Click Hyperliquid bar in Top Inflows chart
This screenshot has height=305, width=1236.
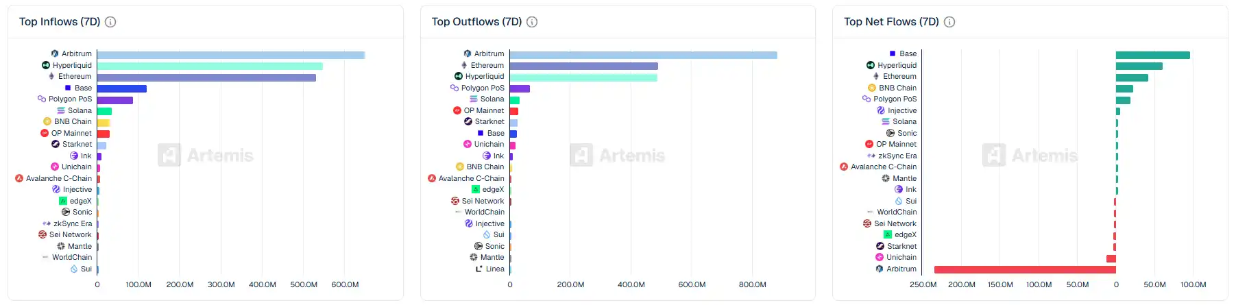click(x=210, y=66)
